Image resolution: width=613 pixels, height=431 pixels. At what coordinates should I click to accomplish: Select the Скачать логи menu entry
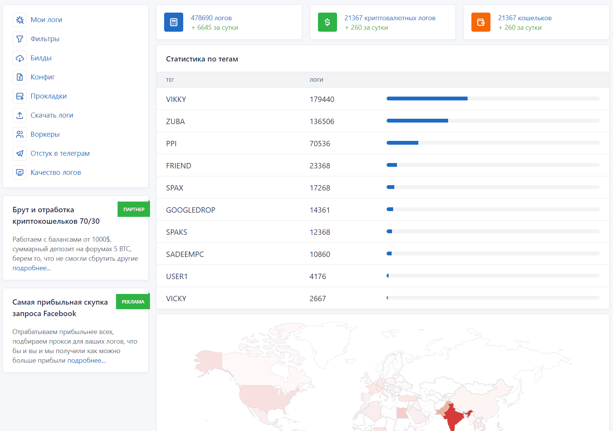[x=52, y=115]
